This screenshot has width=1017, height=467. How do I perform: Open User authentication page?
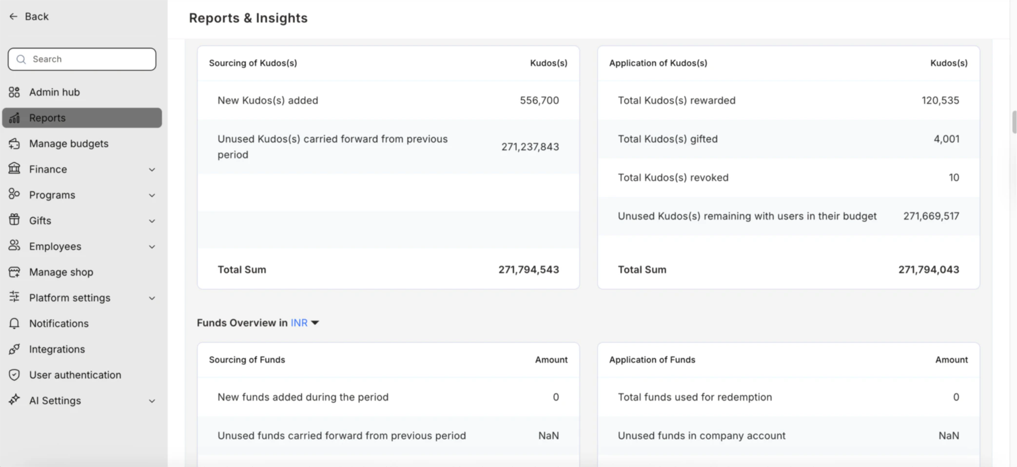pos(82,375)
